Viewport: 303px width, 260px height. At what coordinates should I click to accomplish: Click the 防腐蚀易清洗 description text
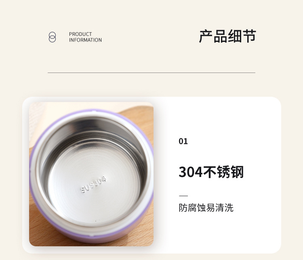pyautogui.click(x=206, y=208)
